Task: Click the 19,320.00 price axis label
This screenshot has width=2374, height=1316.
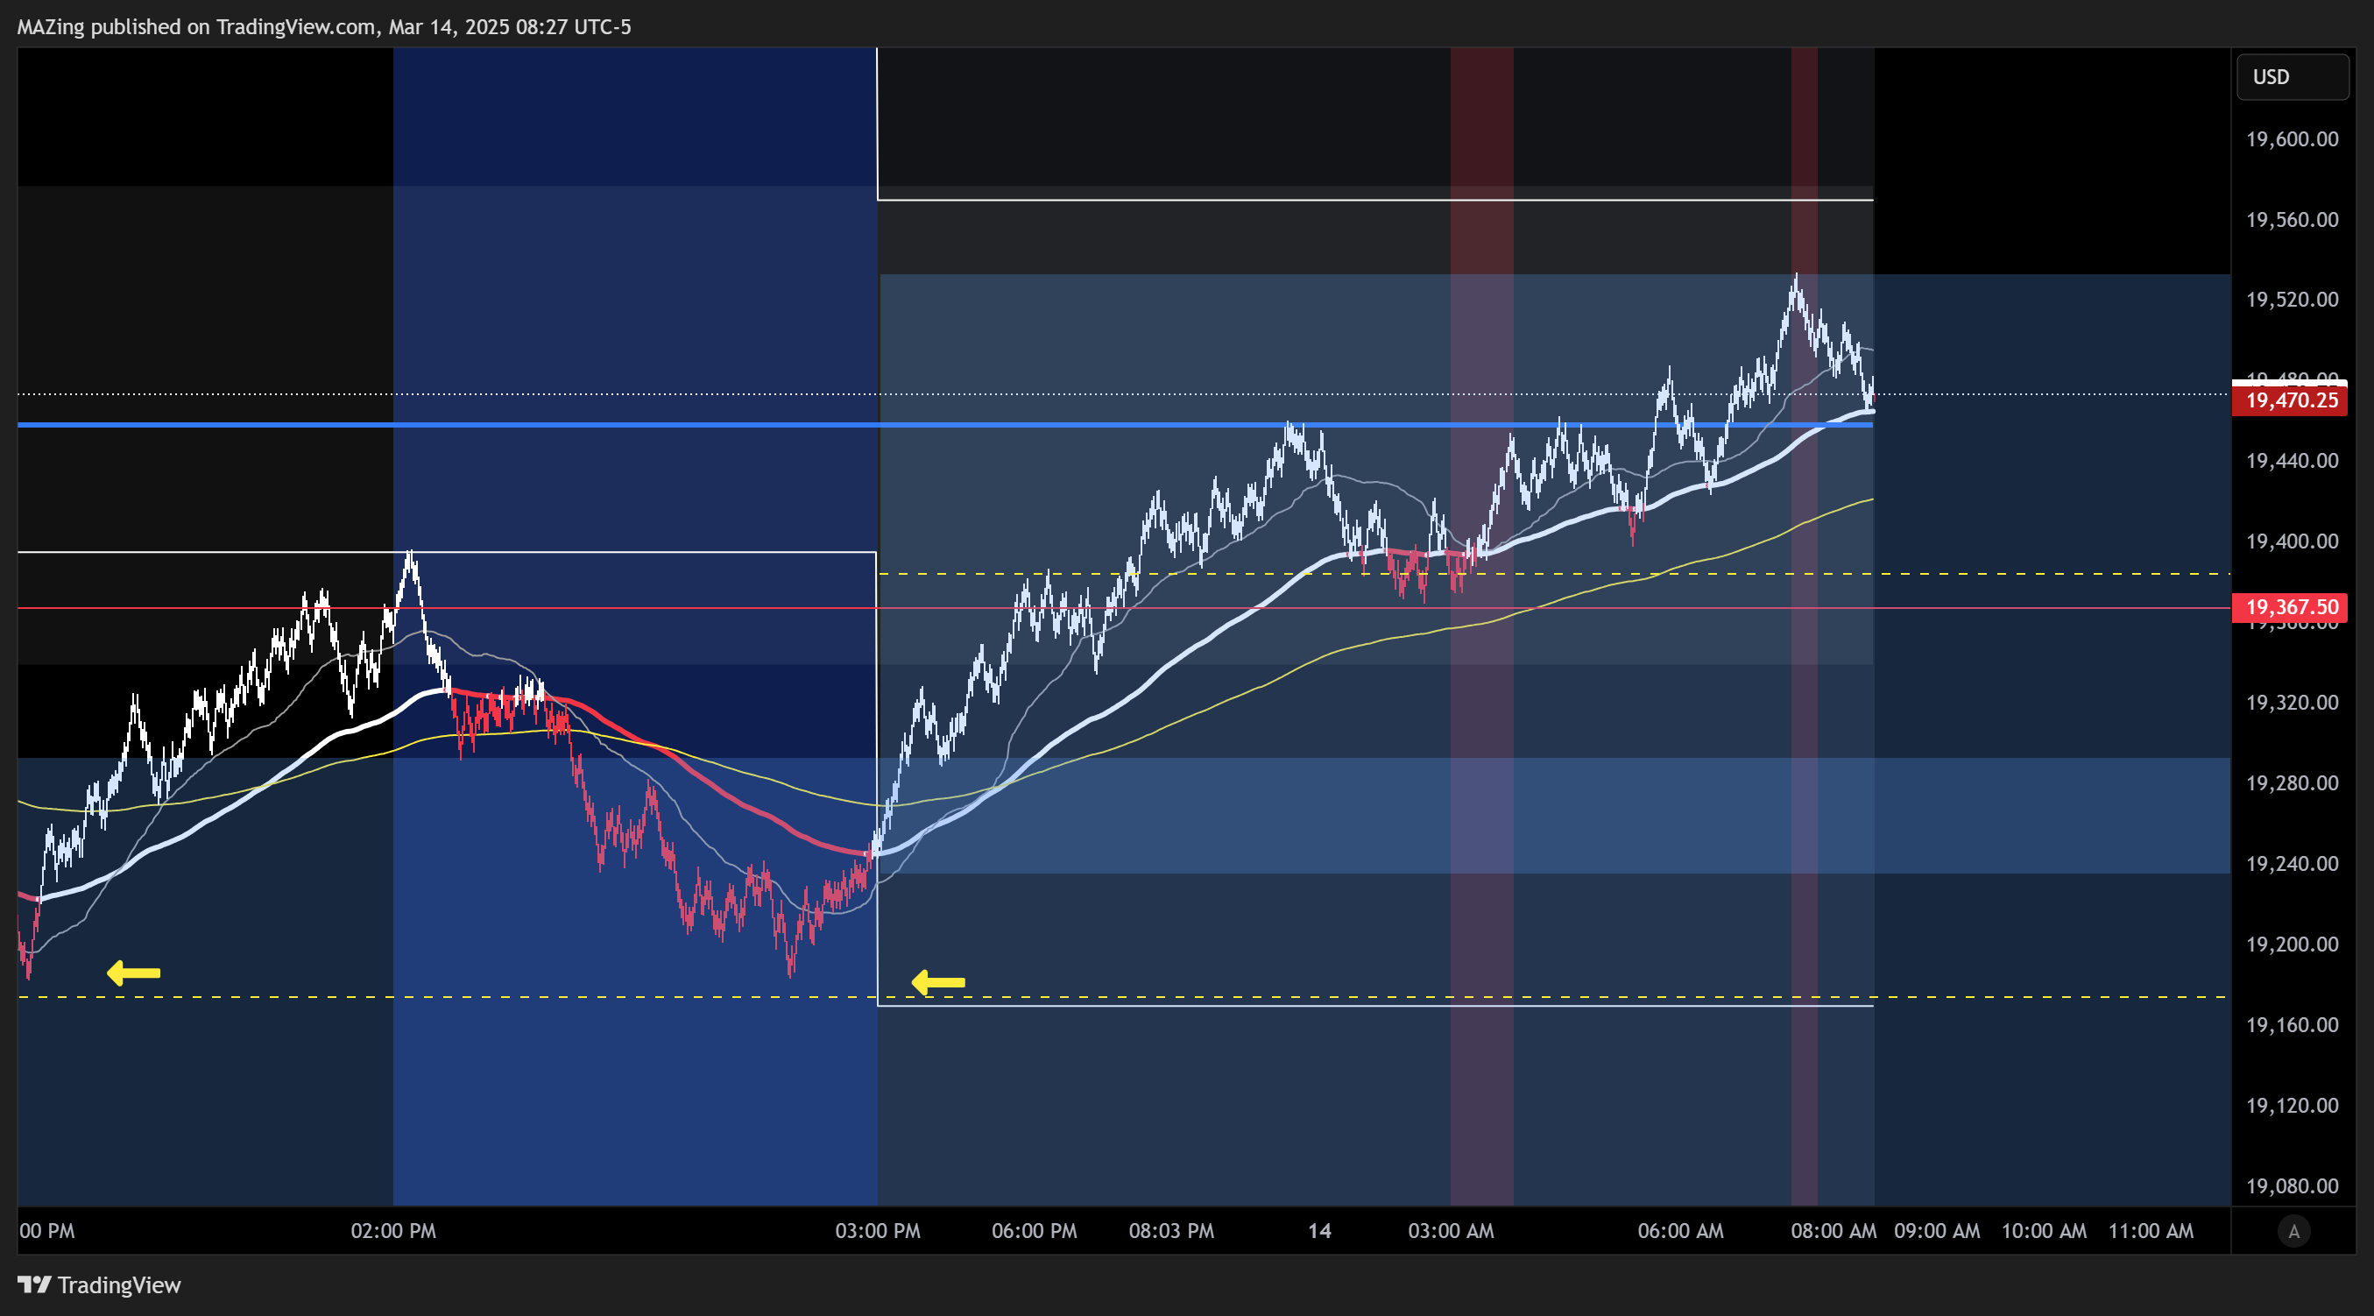Action: coord(2292,702)
